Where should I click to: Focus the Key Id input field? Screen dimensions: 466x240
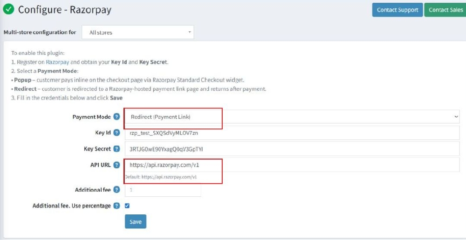(x=292, y=133)
